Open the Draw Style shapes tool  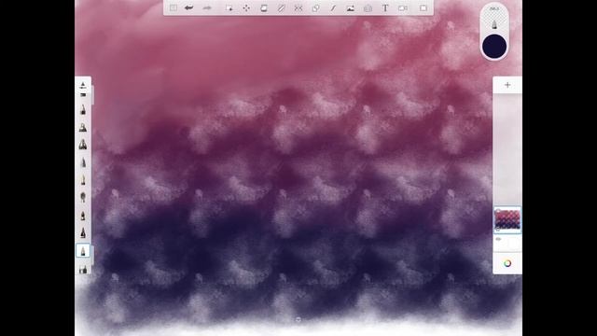click(315, 8)
